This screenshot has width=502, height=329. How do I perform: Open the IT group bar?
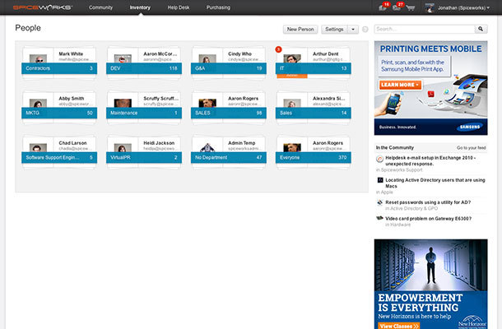point(313,68)
